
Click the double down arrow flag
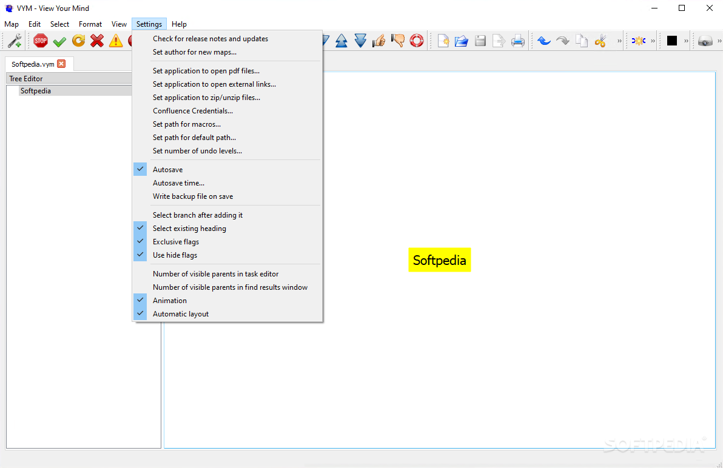coord(360,41)
